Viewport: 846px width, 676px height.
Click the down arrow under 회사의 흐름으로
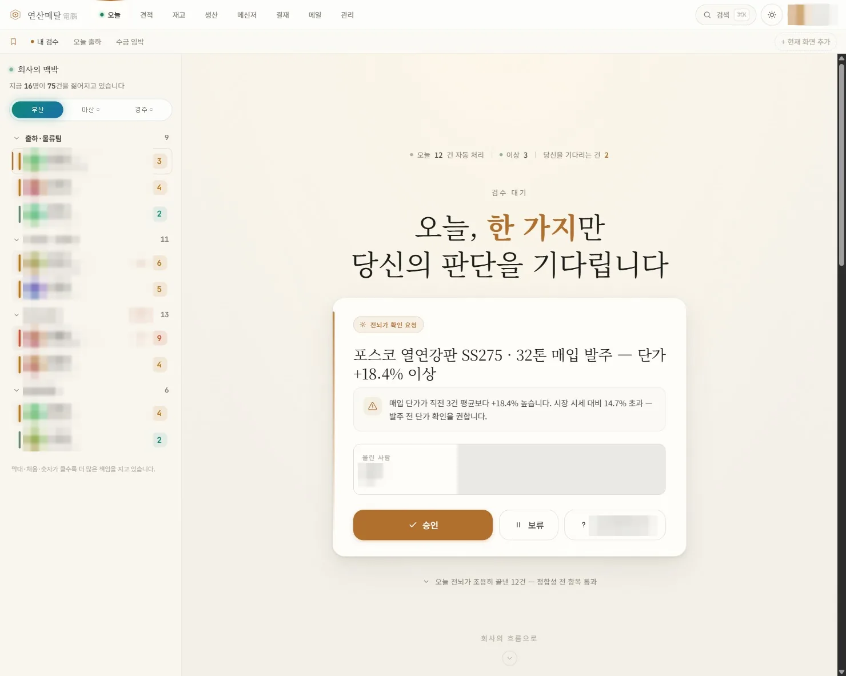[x=509, y=658]
